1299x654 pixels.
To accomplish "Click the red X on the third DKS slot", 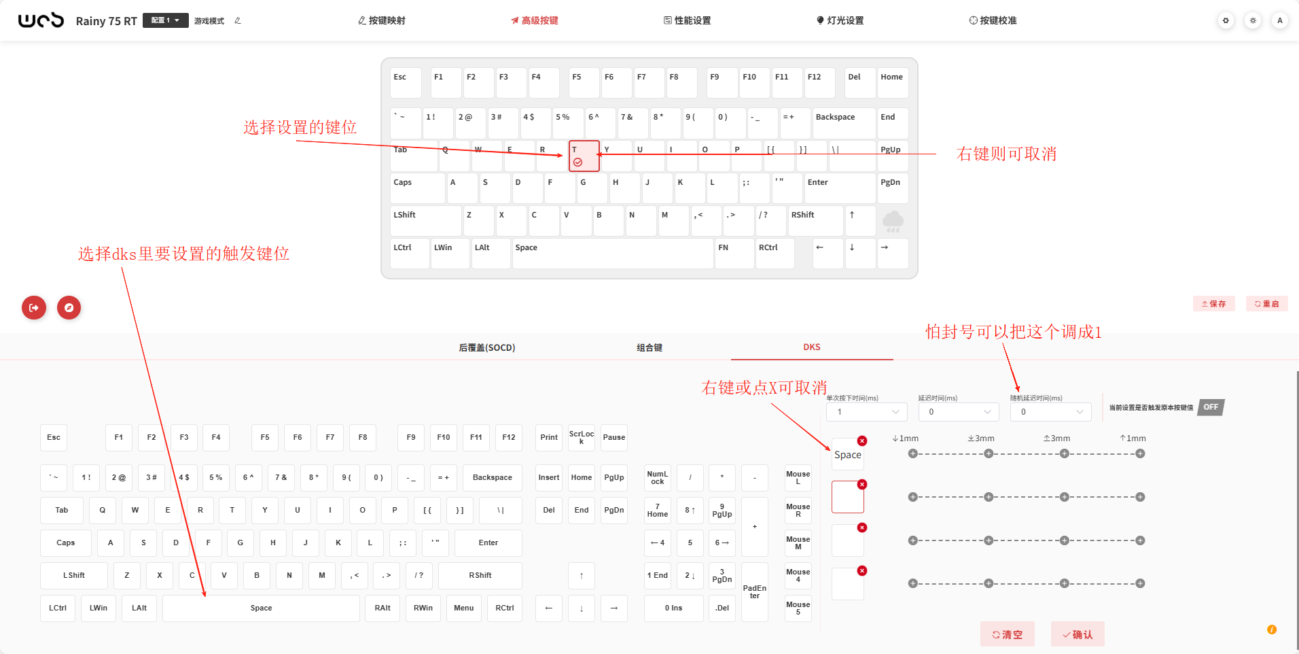I will coord(862,528).
